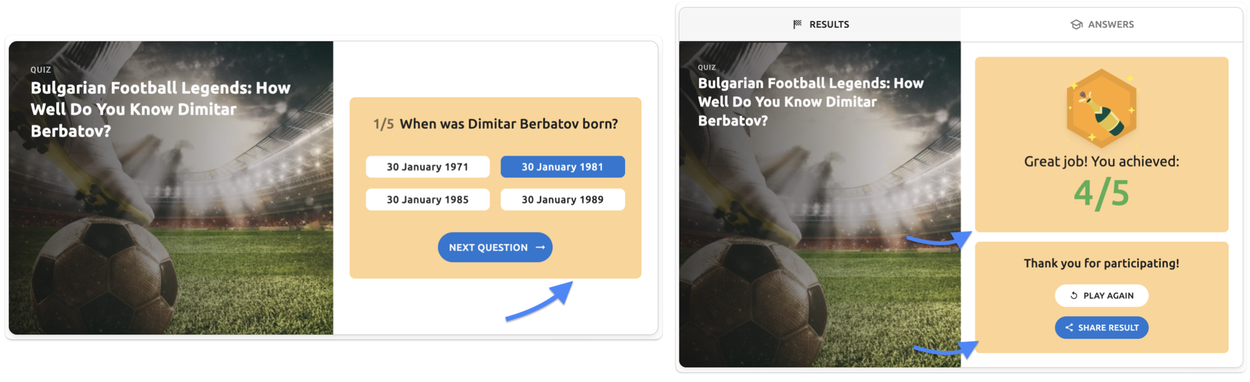Click the 4/5 score text
Image resolution: width=1250 pixels, height=382 pixels.
(1101, 193)
